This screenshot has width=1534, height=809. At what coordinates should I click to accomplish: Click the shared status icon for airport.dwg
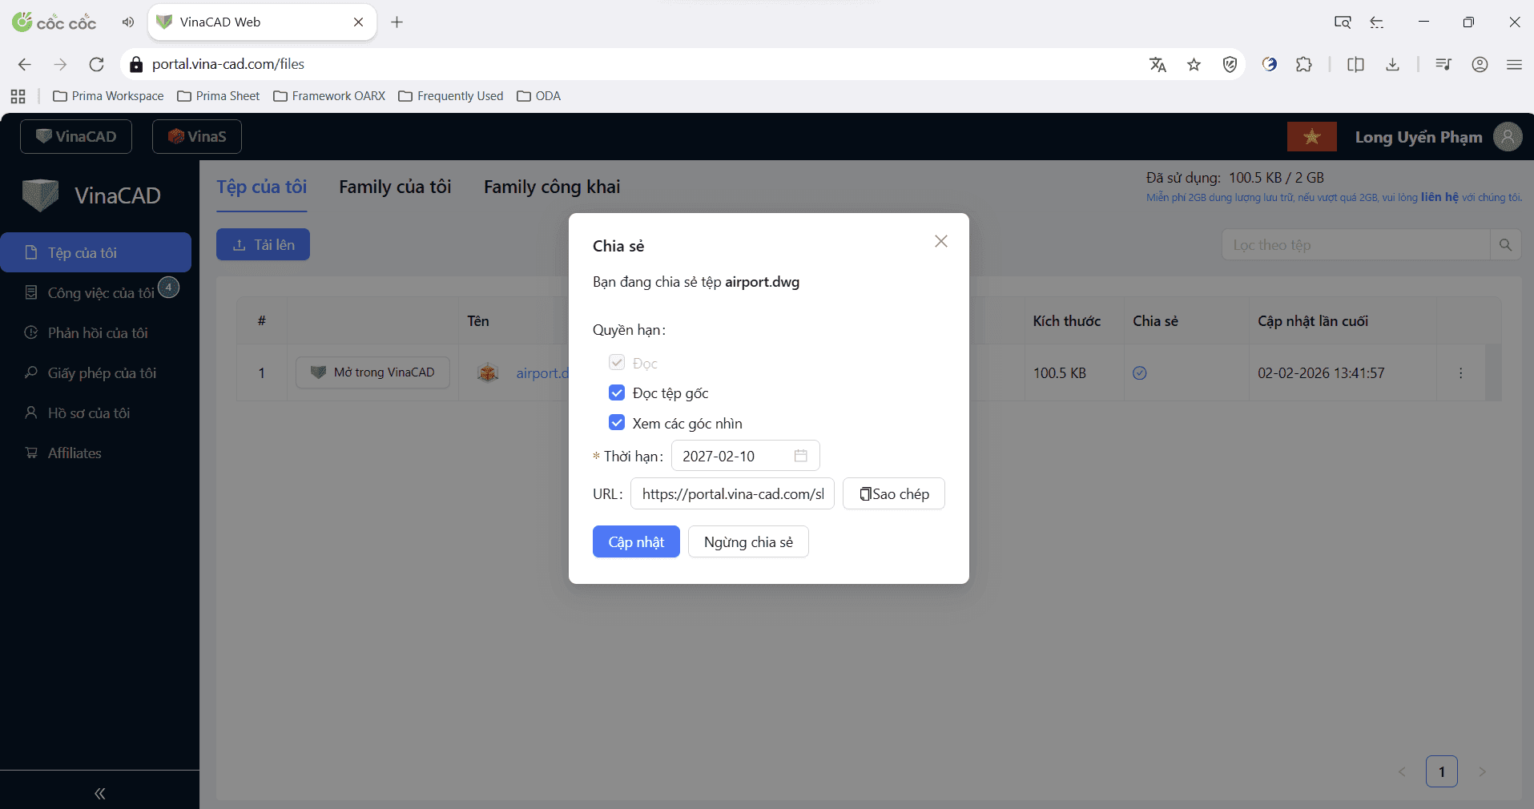coord(1140,372)
